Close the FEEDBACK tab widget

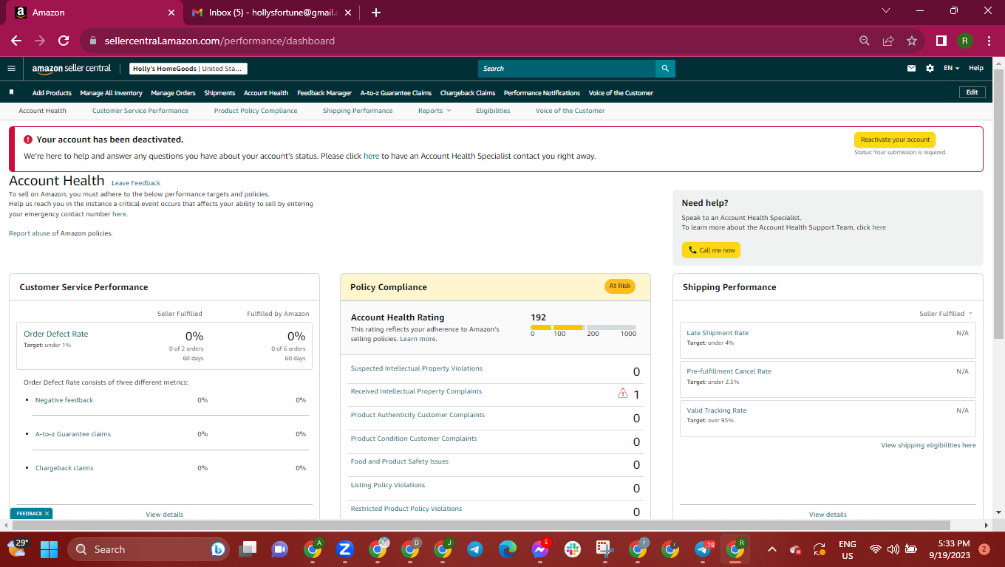point(47,513)
